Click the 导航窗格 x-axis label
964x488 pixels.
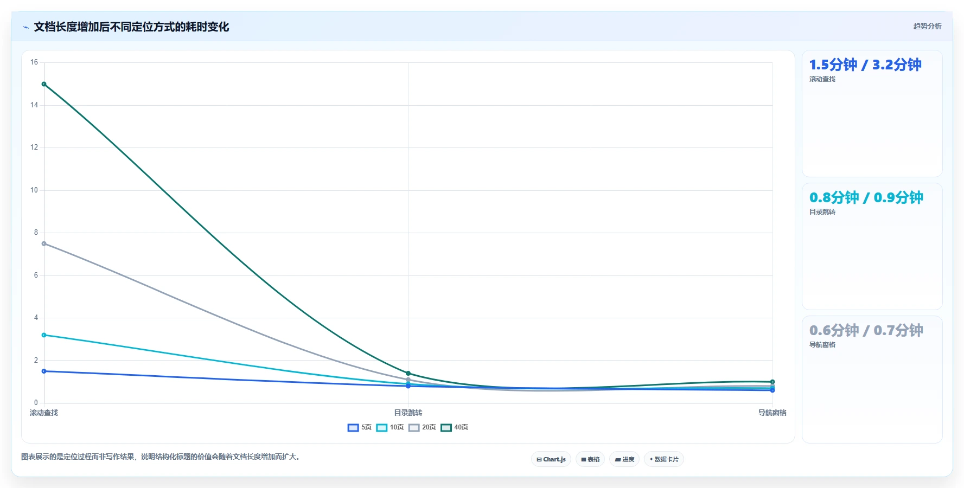[x=772, y=413]
